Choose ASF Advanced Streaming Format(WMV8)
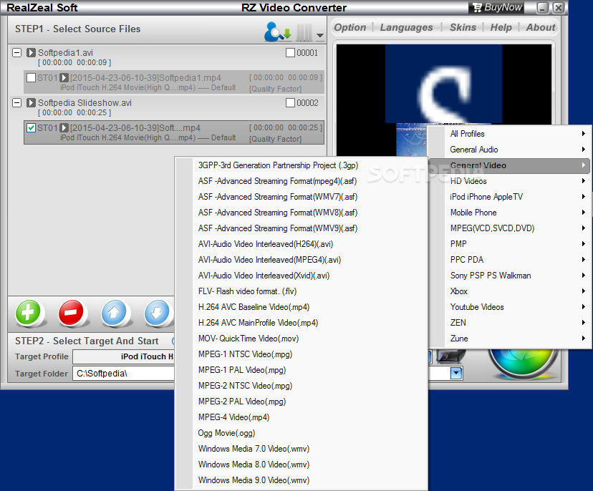This screenshot has width=593, height=491. pyautogui.click(x=302, y=213)
